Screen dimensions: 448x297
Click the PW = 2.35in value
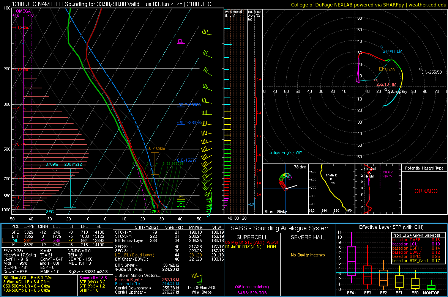[x=14, y=251]
